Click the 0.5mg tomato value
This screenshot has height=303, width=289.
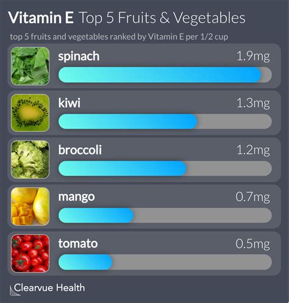253,243
